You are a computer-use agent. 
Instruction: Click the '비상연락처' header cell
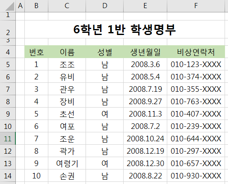pyautogui.click(x=196, y=52)
